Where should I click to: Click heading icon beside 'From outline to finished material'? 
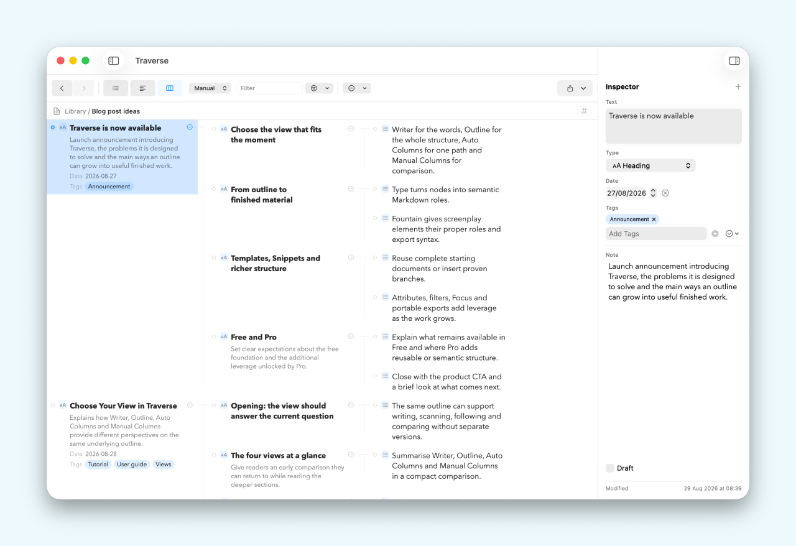(x=224, y=189)
